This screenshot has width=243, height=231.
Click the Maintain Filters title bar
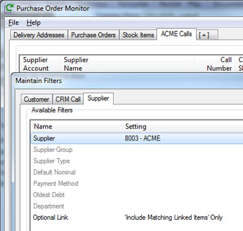[x=127, y=81]
